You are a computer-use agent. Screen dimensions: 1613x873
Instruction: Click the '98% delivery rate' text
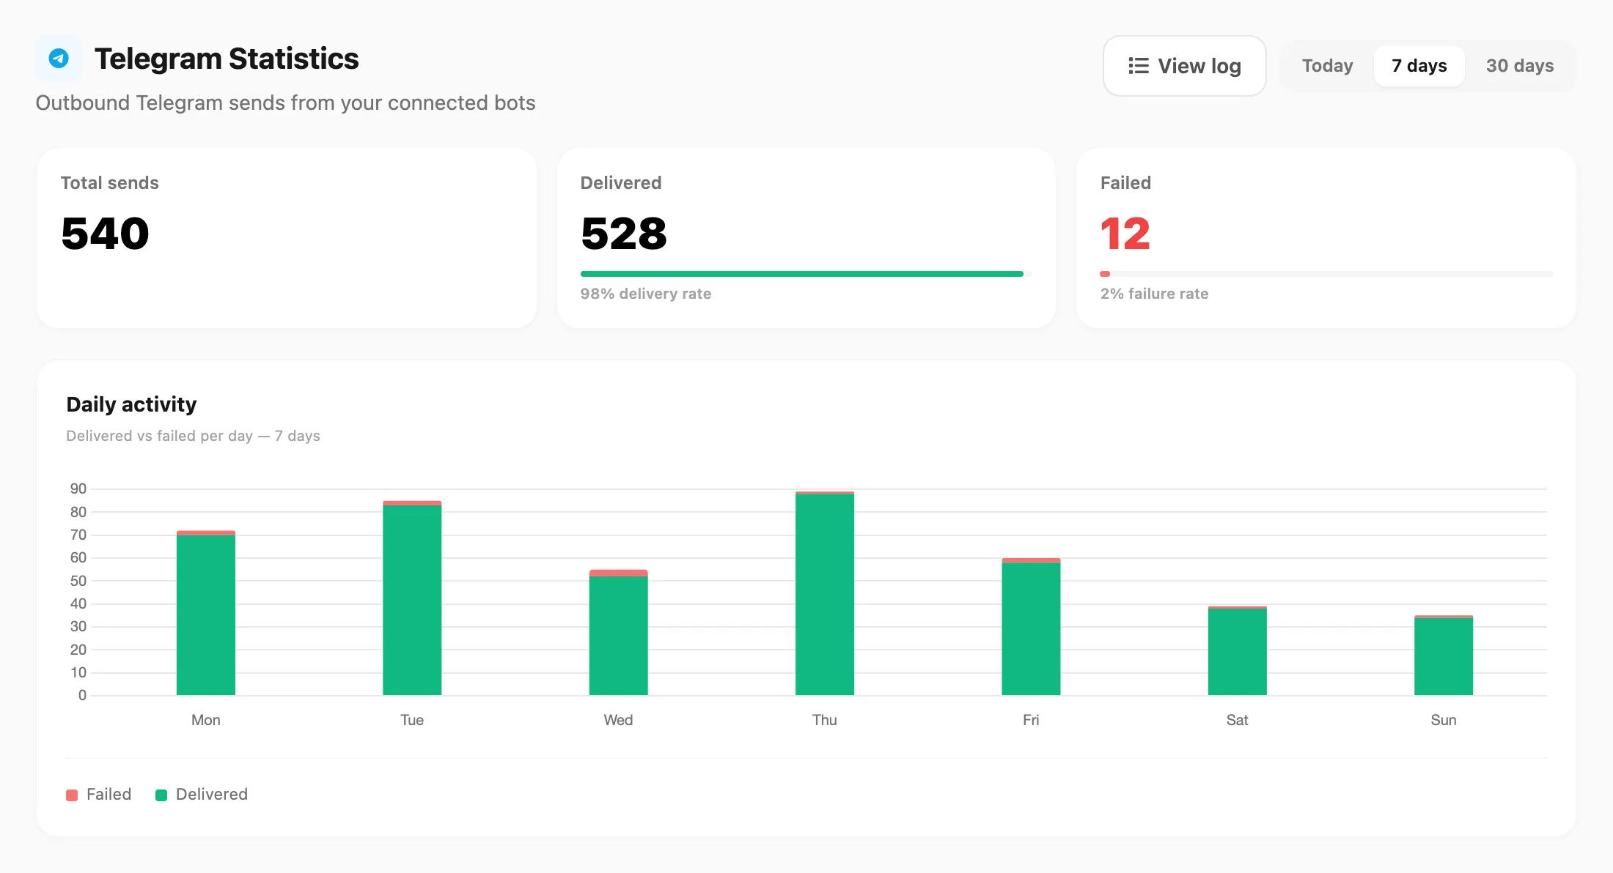646,294
